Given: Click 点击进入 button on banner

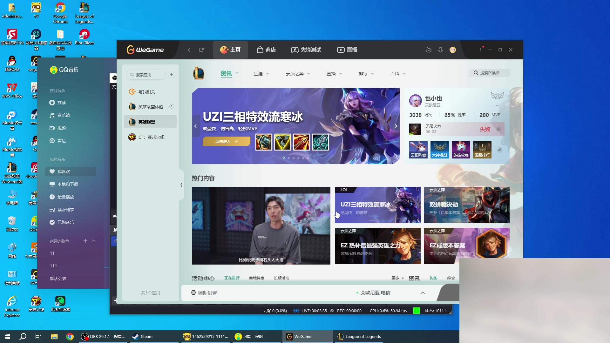Looking at the screenshot, I should (x=227, y=141).
